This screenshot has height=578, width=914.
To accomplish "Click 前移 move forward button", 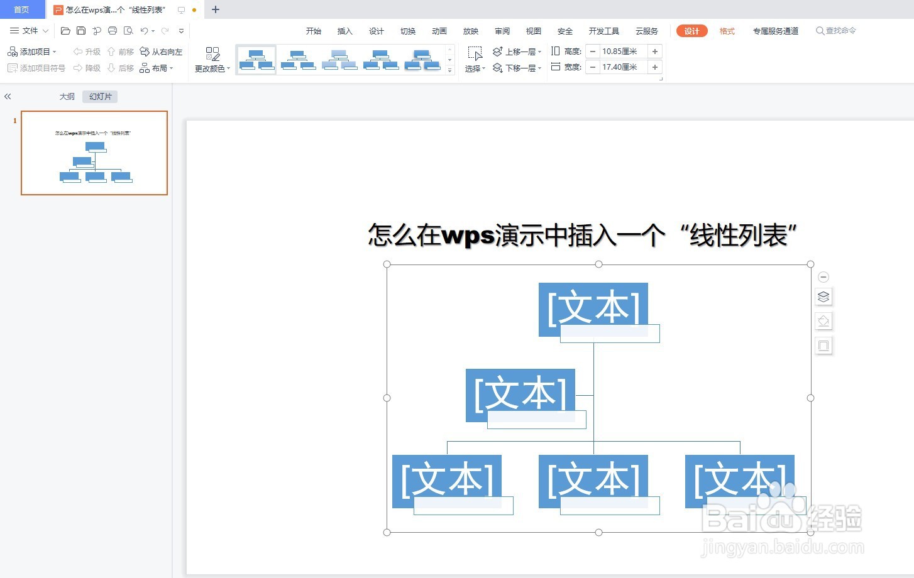I will click(x=120, y=52).
